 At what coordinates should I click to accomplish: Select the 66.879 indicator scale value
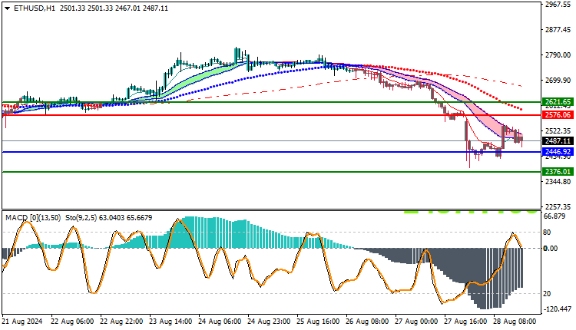tap(554, 216)
